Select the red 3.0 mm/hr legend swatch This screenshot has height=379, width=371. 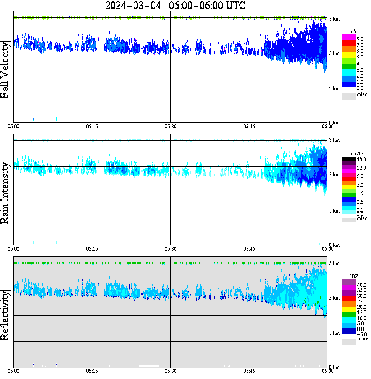pos(349,179)
